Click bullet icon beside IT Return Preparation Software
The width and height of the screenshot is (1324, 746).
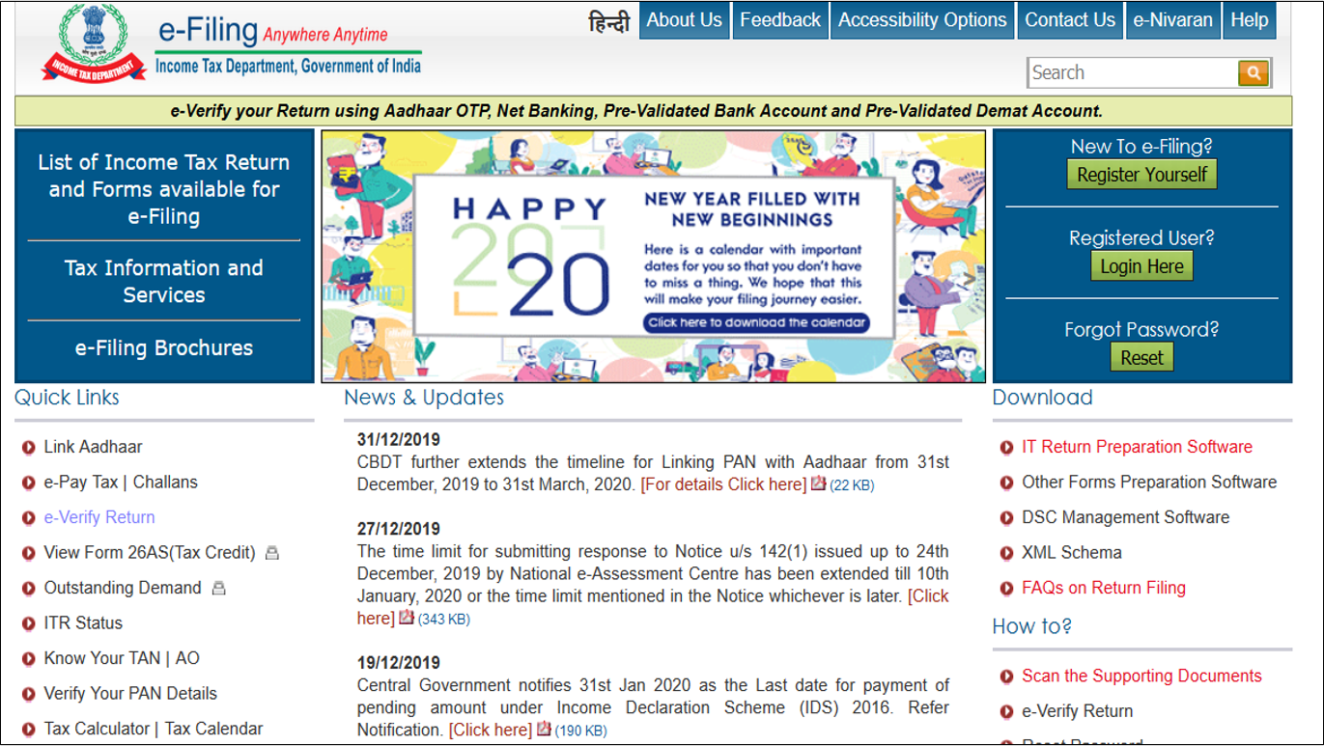click(x=1006, y=448)
